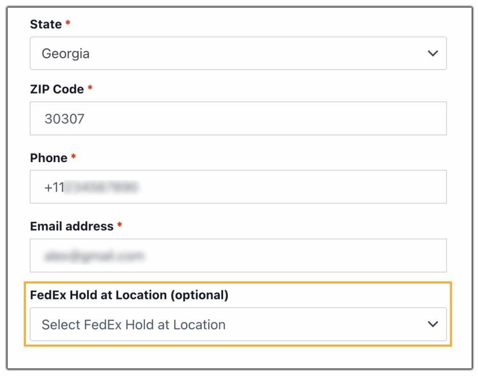Click the 30307 ZIP value
The image size is (478, 376).
[64, 119]
